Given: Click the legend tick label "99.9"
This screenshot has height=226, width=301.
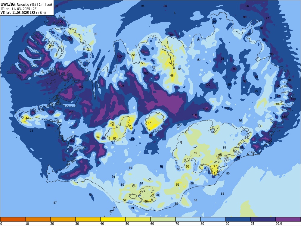Looking at the screenshot, I should pos(279,224).
